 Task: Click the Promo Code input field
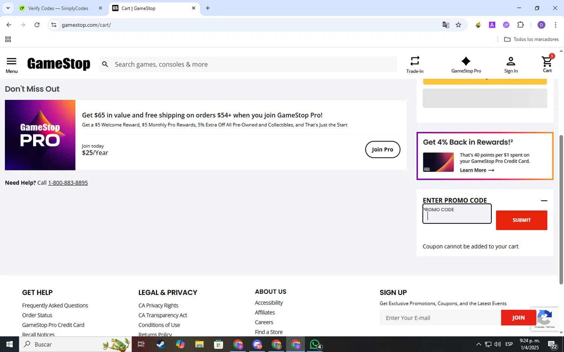pos(457,214)
